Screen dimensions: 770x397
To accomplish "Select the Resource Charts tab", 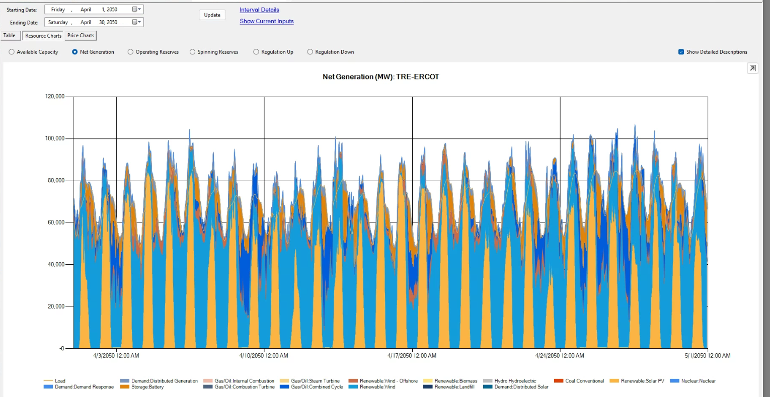I will [x=43, y=36].
